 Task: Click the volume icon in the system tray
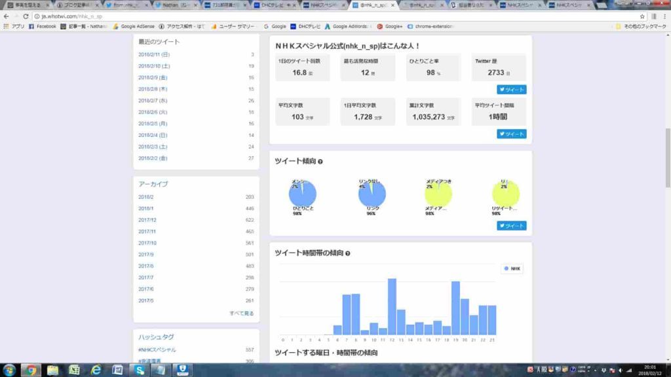click(621, 370)
